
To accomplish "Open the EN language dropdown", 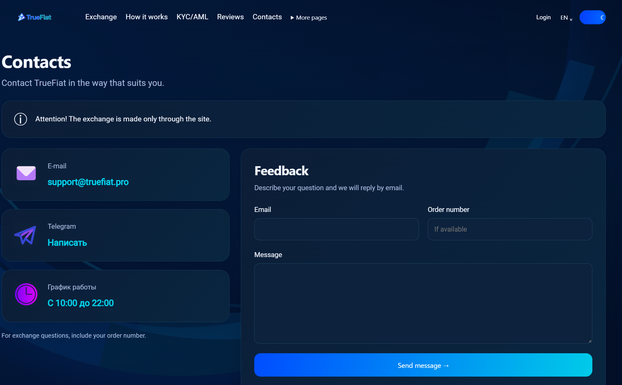I will (566, 18).
